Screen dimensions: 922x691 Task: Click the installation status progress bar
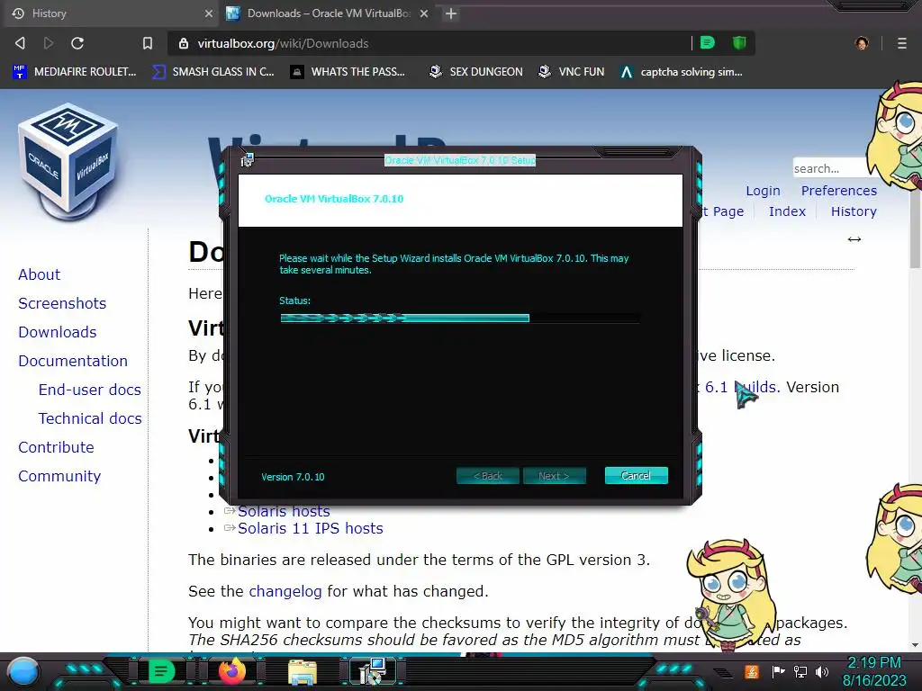pyautogui.click(x=460, y=318)
